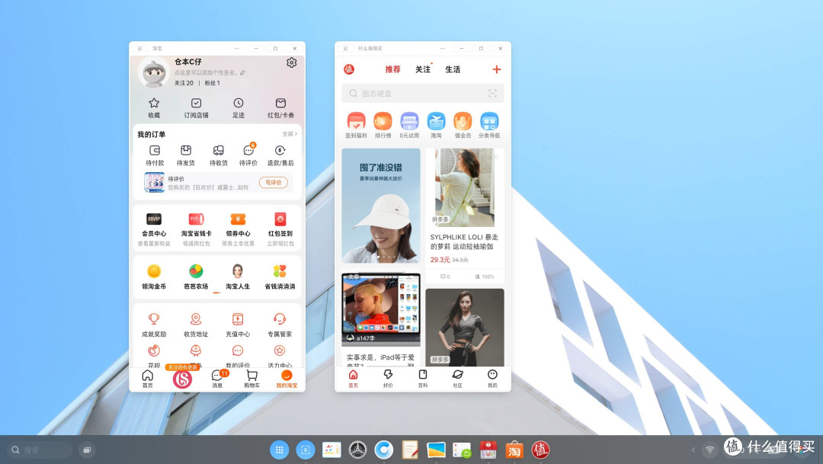Open Taobao settings gear icon
Image resolution: width=823 pixels, height=464 pixels.
[291, 62]
